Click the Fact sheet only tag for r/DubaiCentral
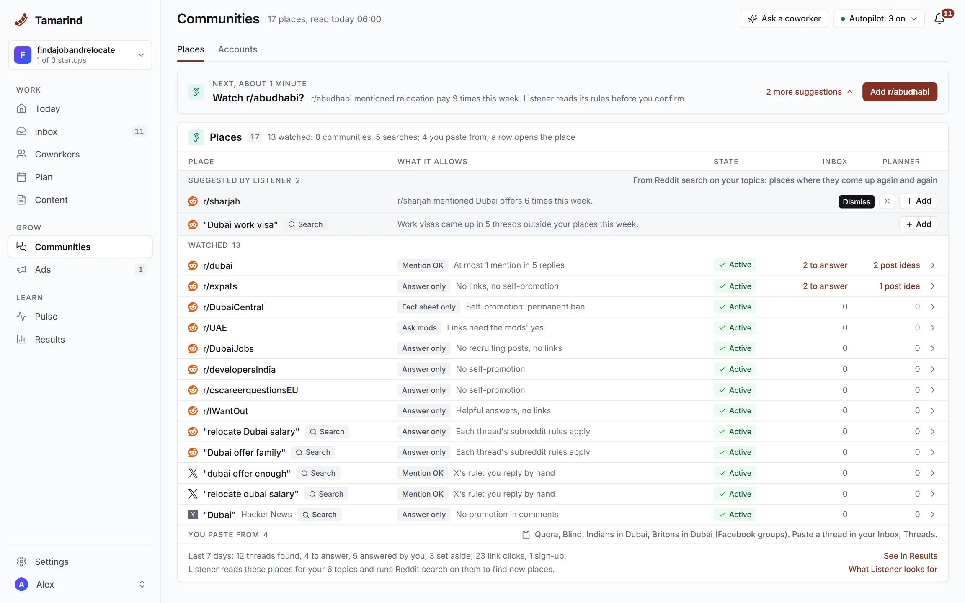This screenshot has height=603, width=965. 428,307
